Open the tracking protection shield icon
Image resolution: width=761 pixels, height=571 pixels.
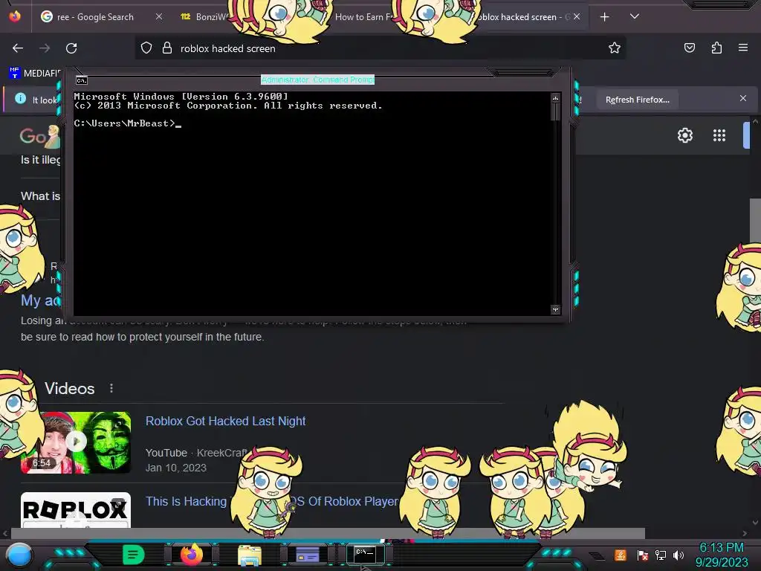pos(146,48)
